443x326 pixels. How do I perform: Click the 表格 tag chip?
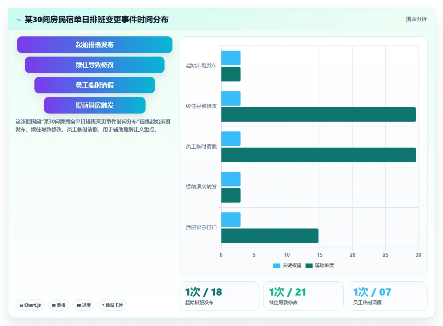coord(59,305)
